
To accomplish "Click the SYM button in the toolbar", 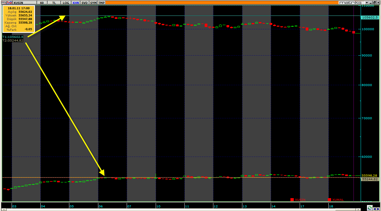I will [93, 3].
